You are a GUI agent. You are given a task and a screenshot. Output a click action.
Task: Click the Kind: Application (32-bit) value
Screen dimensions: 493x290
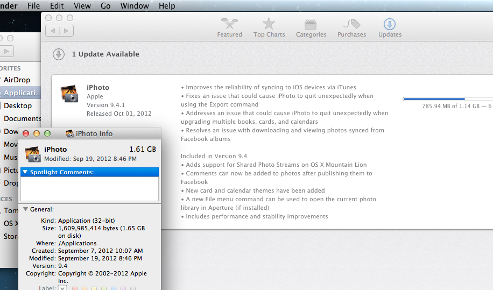point(87,221)
